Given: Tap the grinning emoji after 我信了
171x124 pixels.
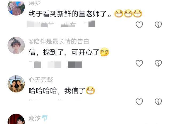Looking at the screenshot, I should 90,90.
